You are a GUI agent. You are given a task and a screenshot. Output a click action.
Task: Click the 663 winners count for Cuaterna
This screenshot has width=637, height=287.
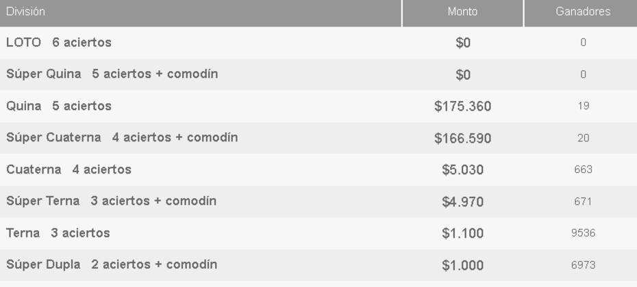pyautogui.click(x=583, y=169)
